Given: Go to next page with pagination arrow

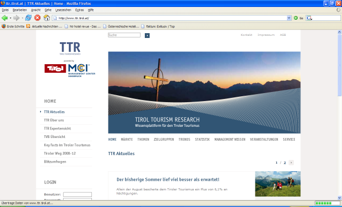Looking at the screenshot, I should click(291, 163).
